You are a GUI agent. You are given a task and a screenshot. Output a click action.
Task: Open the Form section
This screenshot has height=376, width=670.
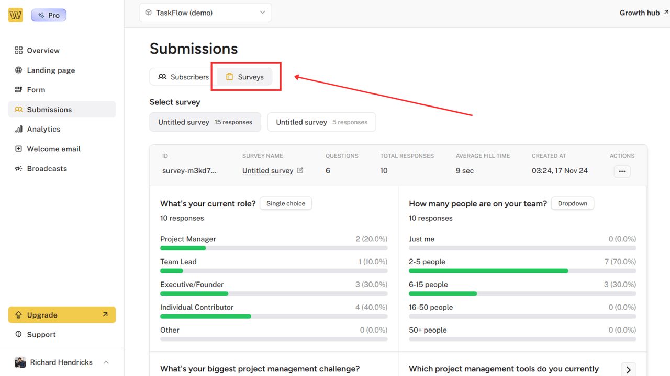point(36,90)
